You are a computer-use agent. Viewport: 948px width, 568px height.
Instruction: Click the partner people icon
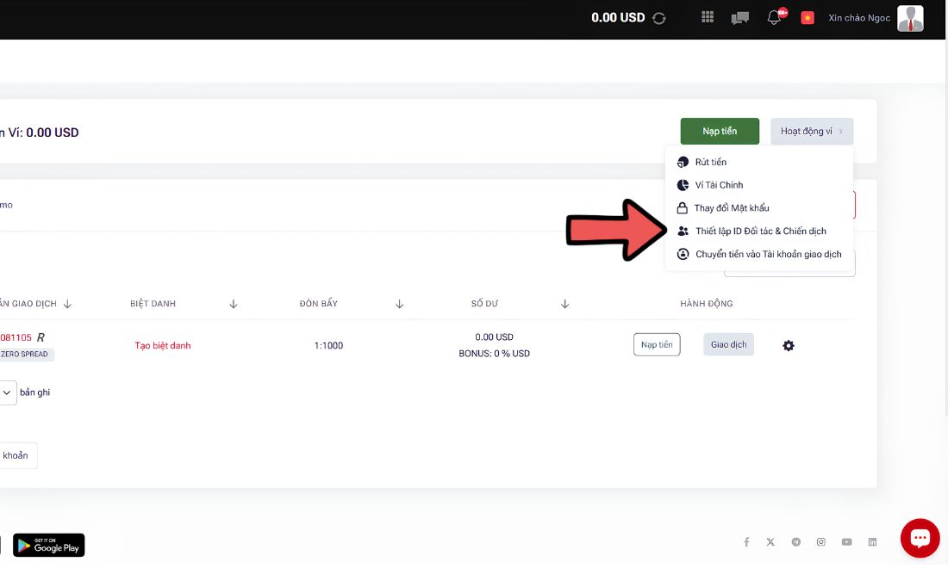coord(683,231)
